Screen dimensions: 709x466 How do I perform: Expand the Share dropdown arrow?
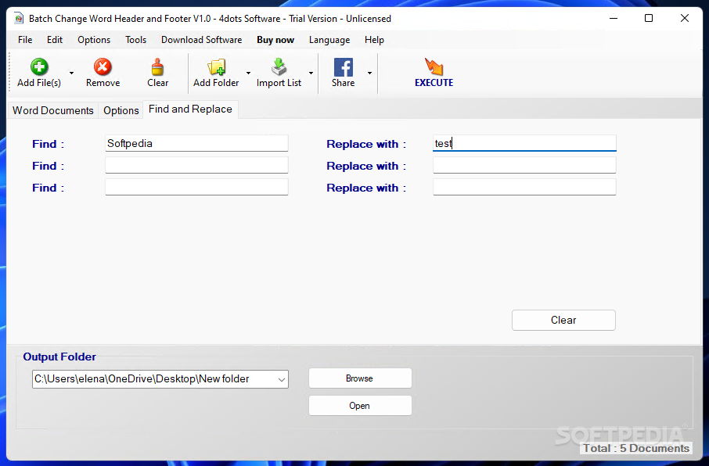pos(369,73)
